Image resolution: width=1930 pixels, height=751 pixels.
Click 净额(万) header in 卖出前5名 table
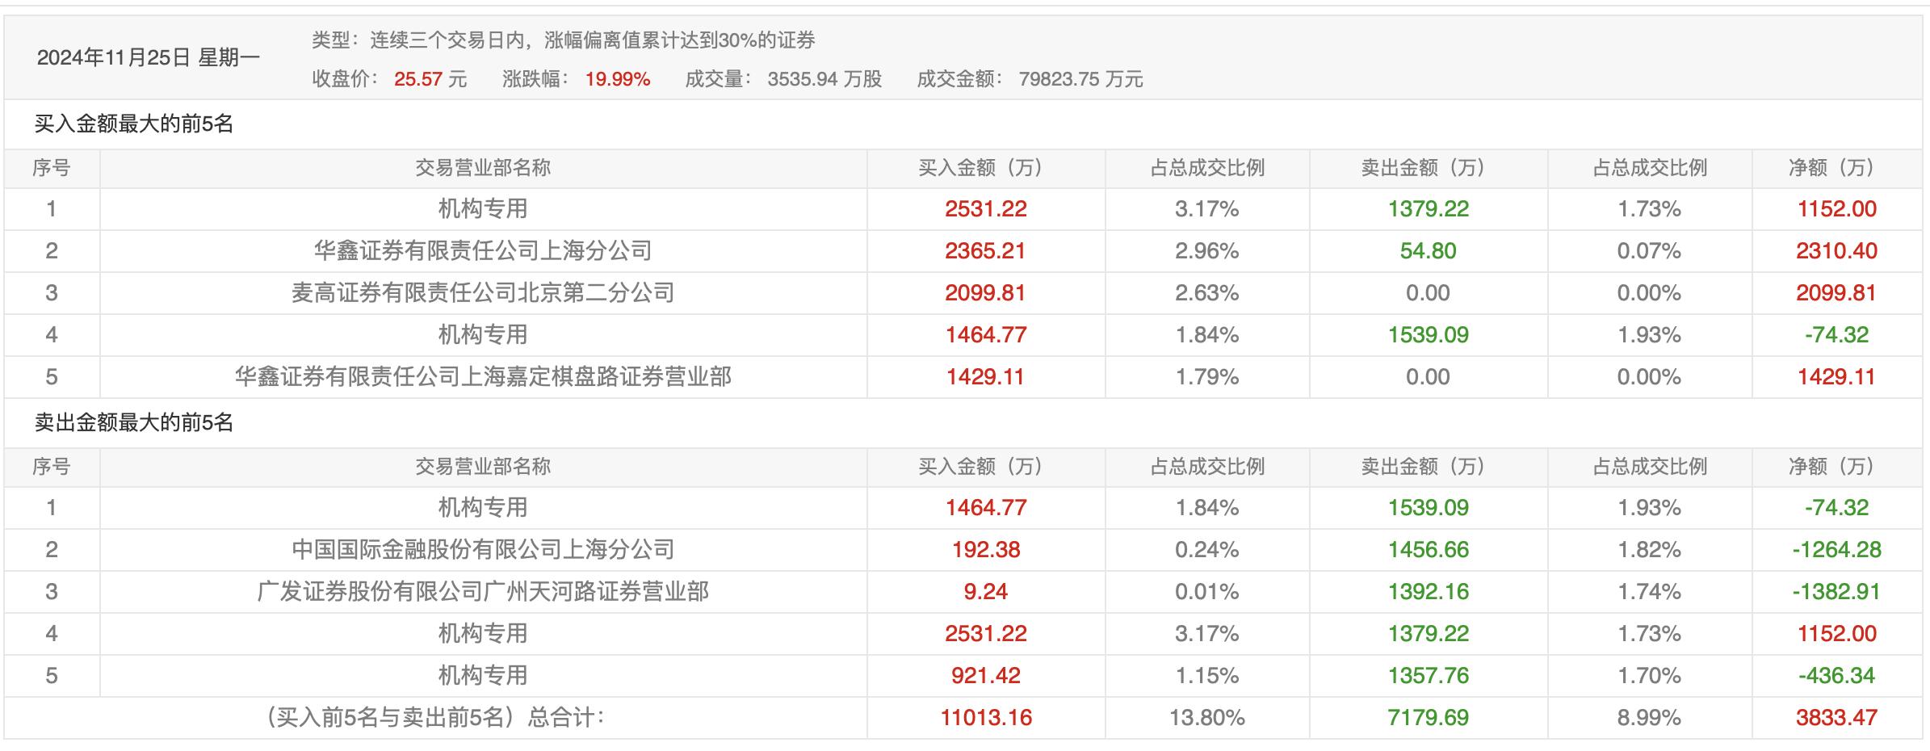[1836, 467]
